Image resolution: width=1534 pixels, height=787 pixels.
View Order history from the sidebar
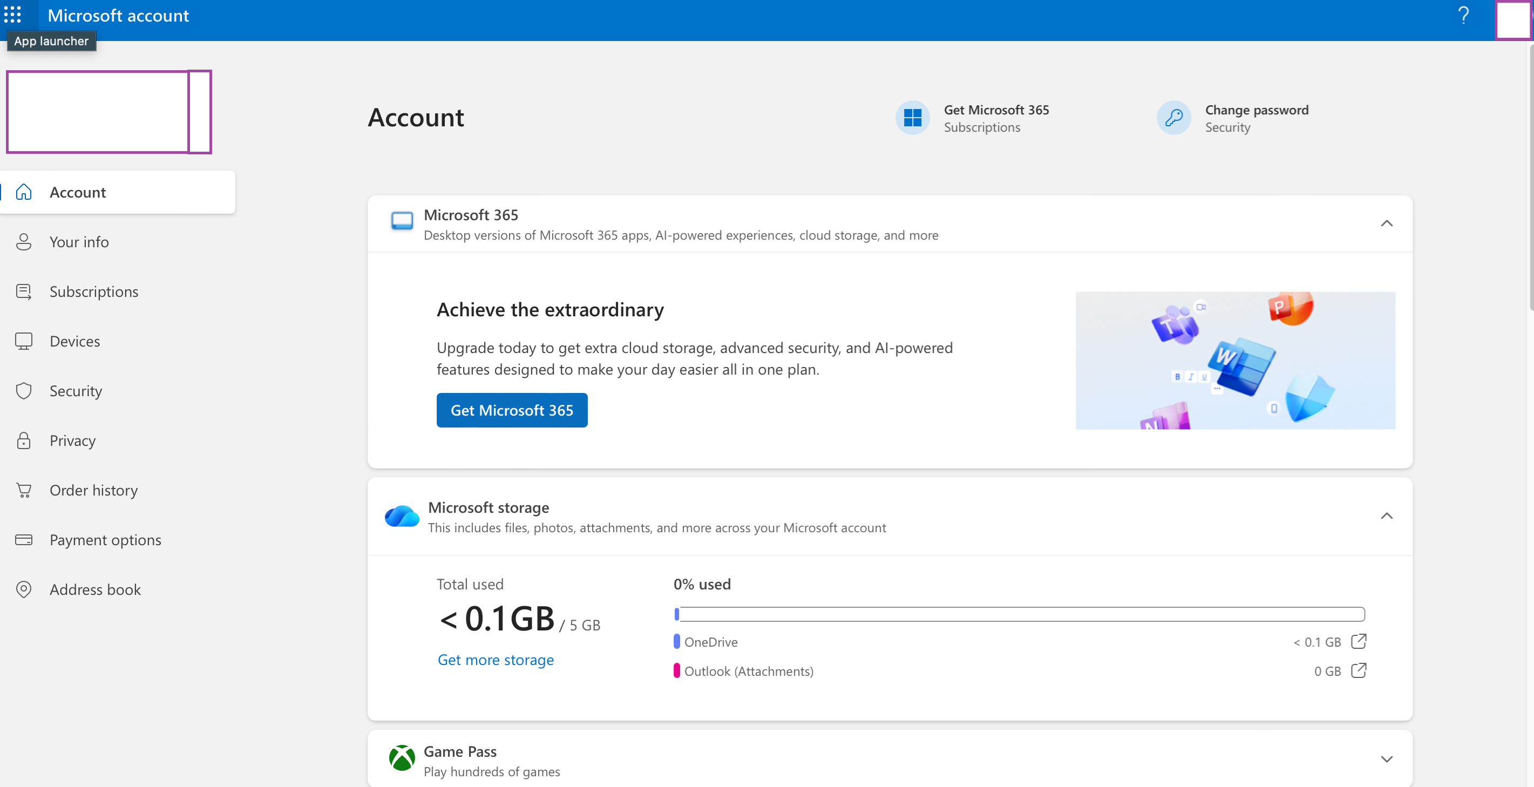pos(118,490)
